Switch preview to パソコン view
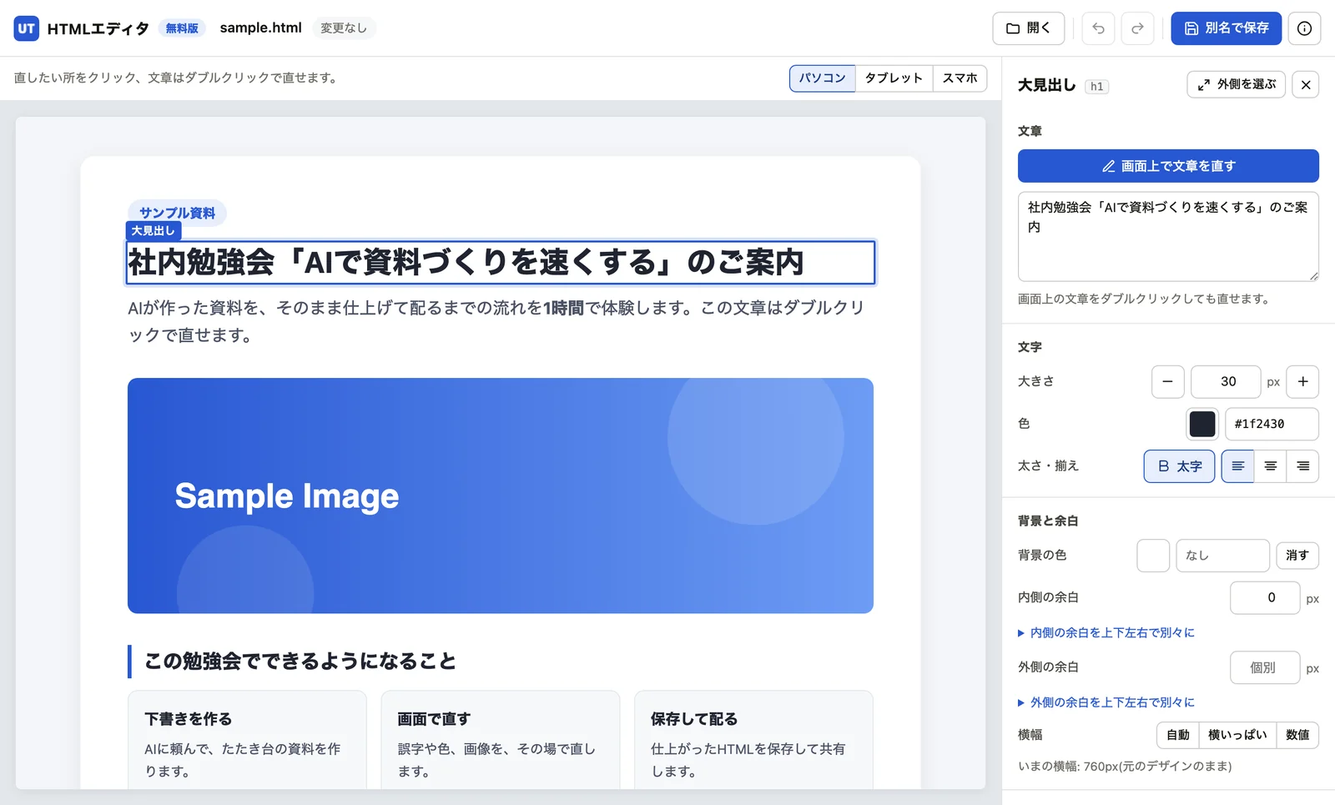This screenshot has width=1335, height=805. coord(822,78)
